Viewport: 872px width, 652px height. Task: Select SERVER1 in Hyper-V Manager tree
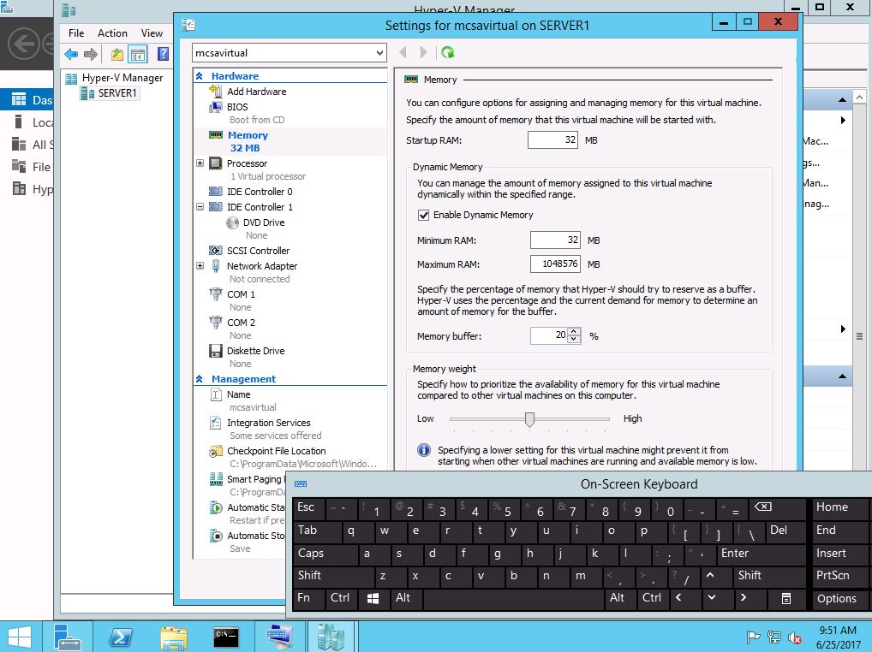coord(116,93)
